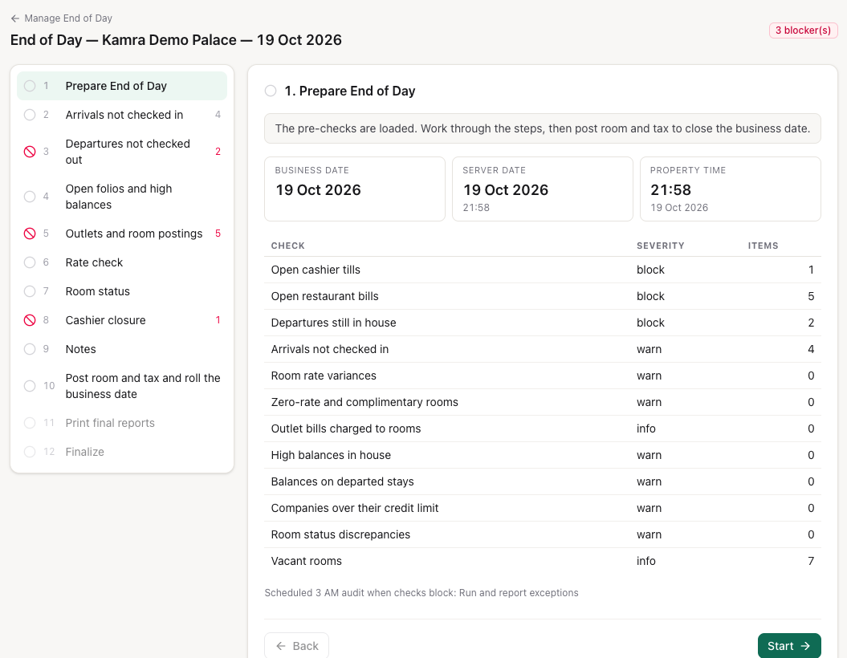Click the blocked icon on Outlets and room postings
847x658 pixels.
(30, 234)
